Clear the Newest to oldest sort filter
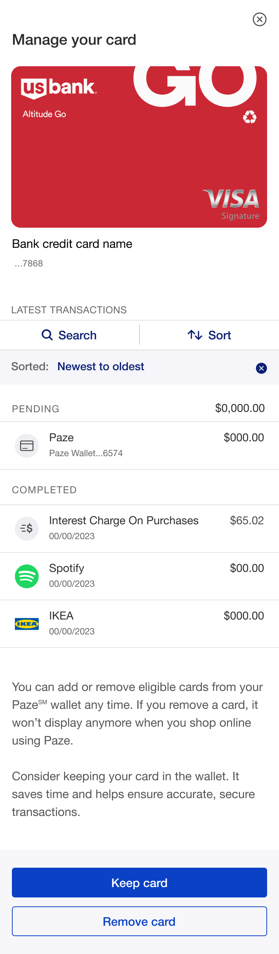Screen dimensions: 279x954 pyautogui.click(x=261, y=368)
